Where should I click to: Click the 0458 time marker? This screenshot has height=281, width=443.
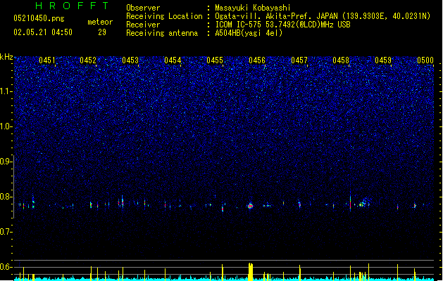pyautogui.click(x=341, y=60)
